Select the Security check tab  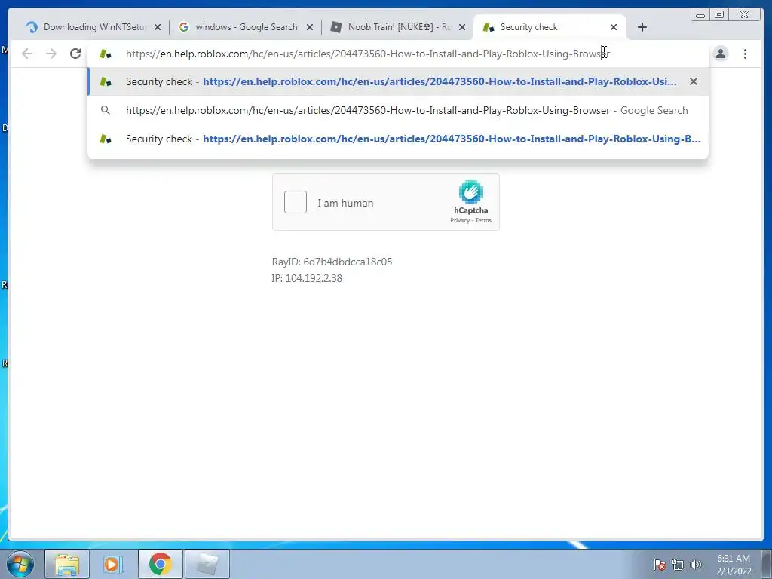pyautogui.click(x=549, y=27)
